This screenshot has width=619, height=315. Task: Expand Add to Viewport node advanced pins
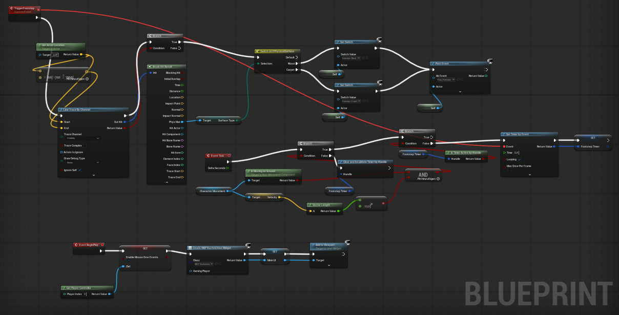(328, 265)
